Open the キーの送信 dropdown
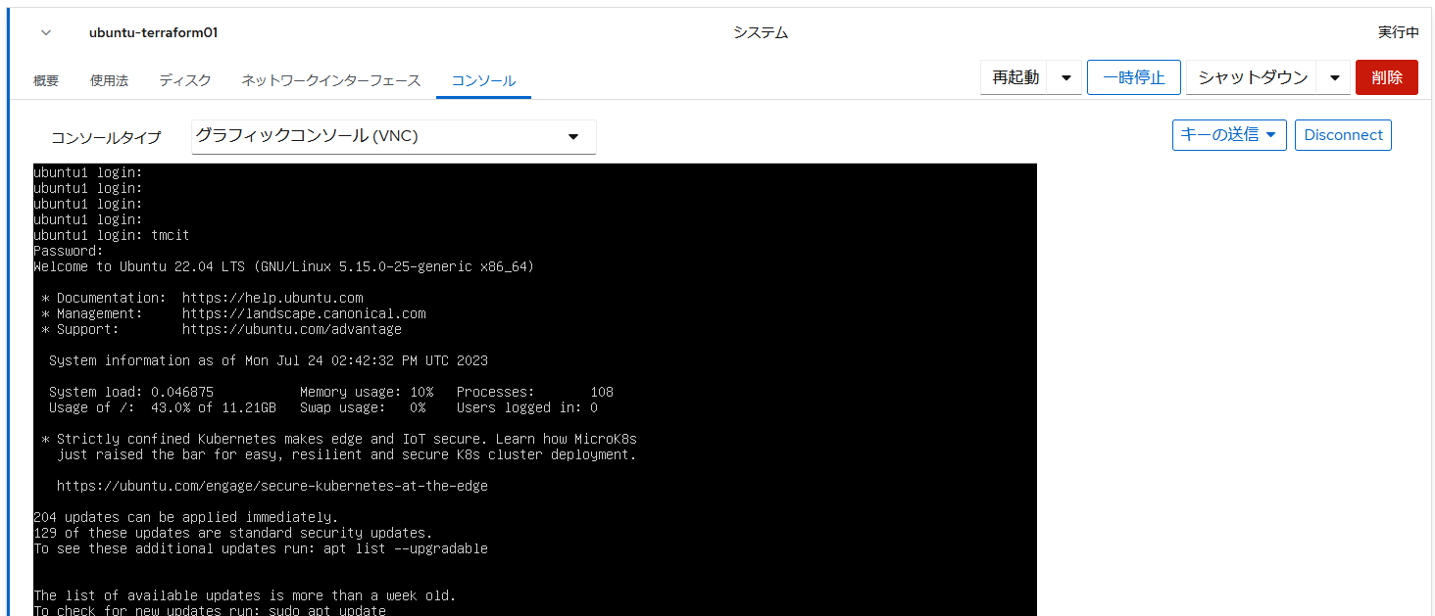Image resolution: width=1435 pixels, height=616 pixels. (x=1229, y=135)
